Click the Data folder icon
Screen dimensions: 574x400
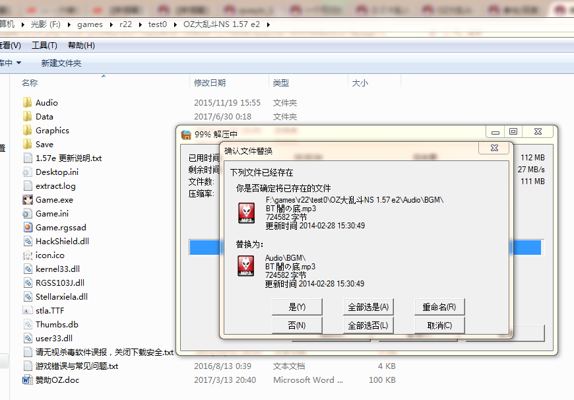tap(28, 116)
